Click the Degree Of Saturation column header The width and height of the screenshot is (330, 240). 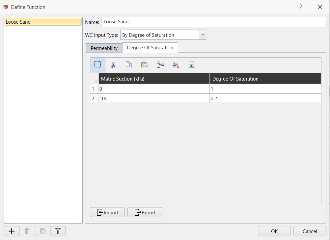[x=265, y=79]
